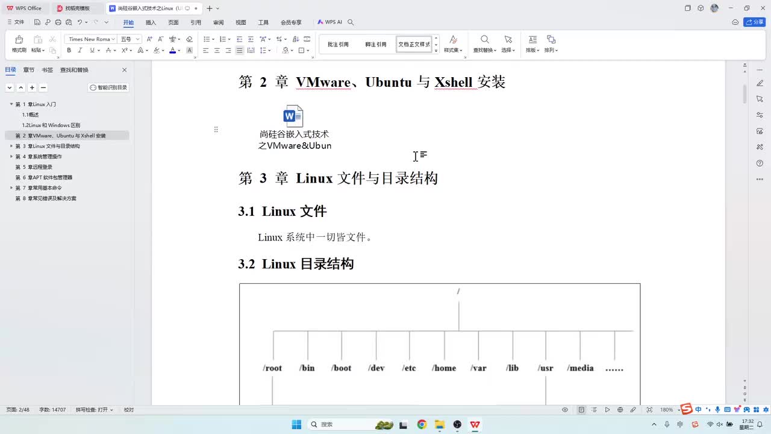The image size is (771, 434).
Task: Click the embedded Word document icon
Action: 293,116
